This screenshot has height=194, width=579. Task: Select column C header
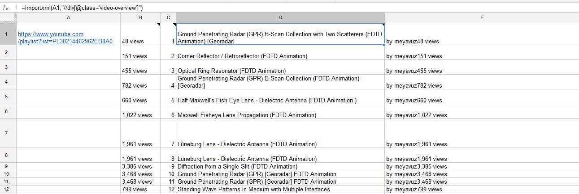[x=168, y=17]
